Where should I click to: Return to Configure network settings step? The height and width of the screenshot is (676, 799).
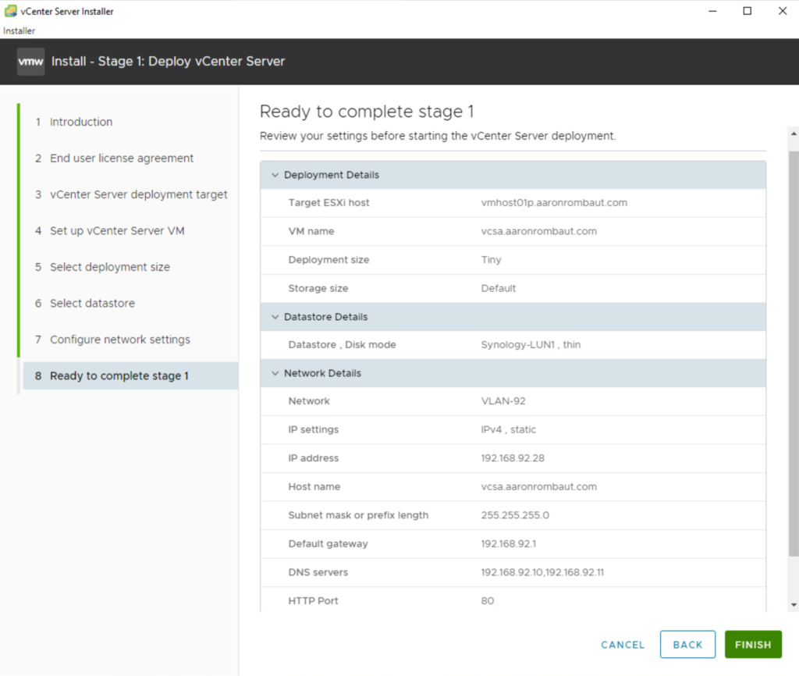119,340
